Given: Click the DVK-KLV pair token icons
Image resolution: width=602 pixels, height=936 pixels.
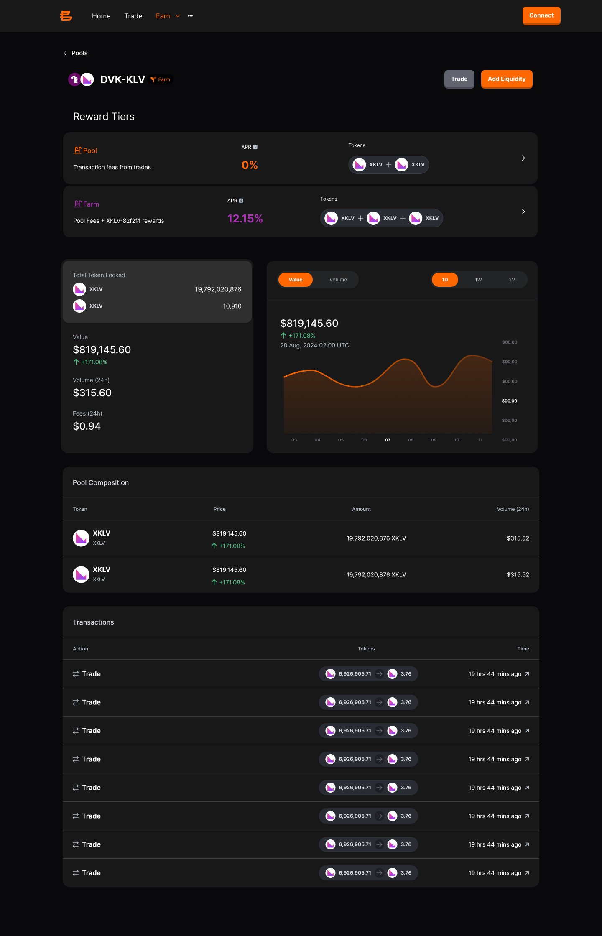Looking at the screenshot, I should [x=81, y=79].
